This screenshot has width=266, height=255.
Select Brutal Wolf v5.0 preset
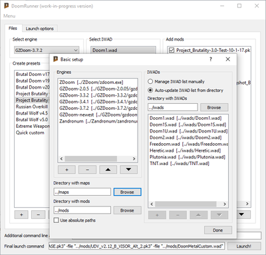[32, 120]
